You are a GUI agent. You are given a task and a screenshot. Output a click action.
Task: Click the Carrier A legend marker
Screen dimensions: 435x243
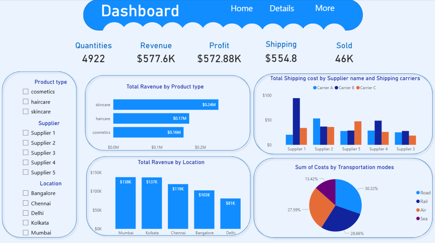click(x=315, y=88)
